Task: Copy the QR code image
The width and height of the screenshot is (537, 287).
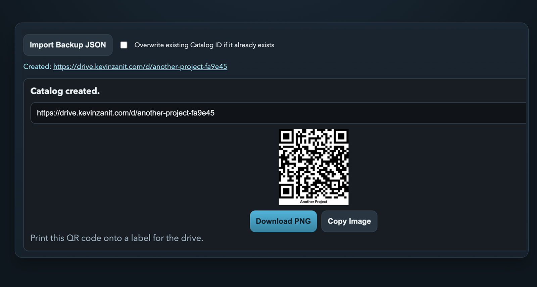Action: coord(349,221)
